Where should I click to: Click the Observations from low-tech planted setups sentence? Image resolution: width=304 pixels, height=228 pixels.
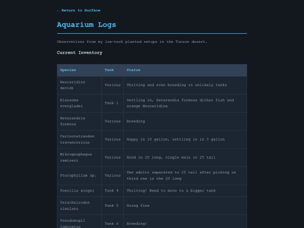pos(132,42)
